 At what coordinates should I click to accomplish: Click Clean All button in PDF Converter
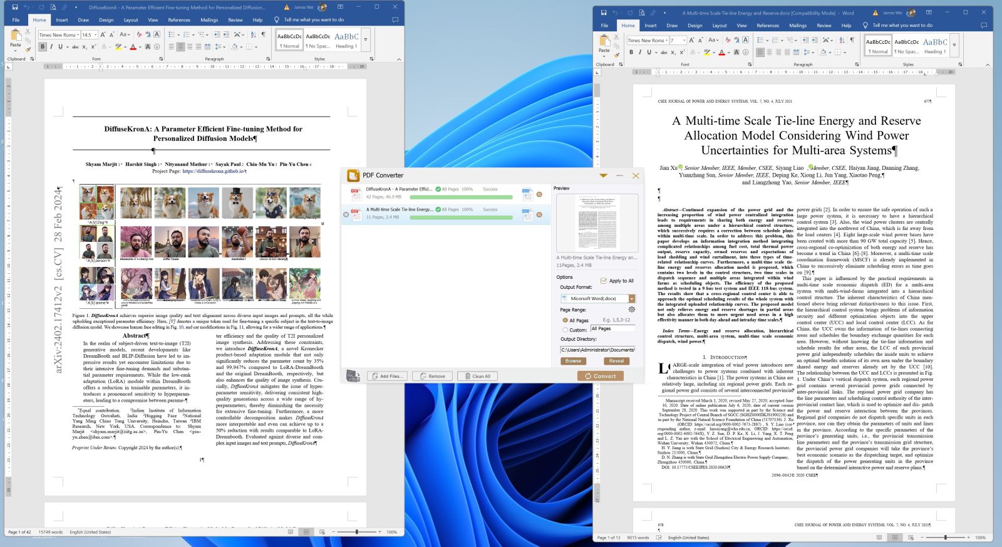pos(477,376)
